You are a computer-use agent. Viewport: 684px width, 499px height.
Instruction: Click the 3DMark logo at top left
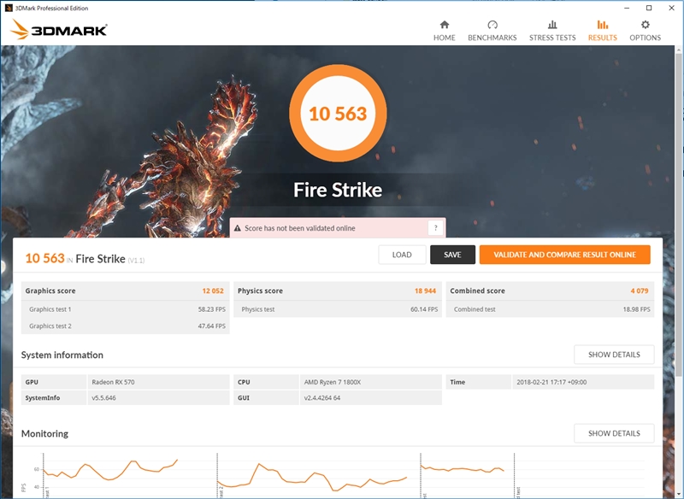[x=58, y=30]
